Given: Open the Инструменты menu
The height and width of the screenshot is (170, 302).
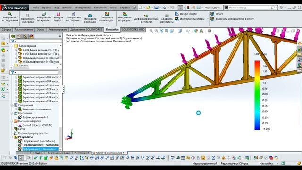Looking at the screenshot, I should tap(83, 8).
